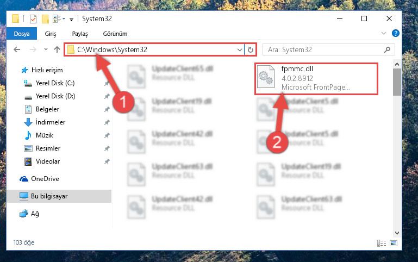
Task: Click the vertical scrollbar thumb
Action: [397, 82]
